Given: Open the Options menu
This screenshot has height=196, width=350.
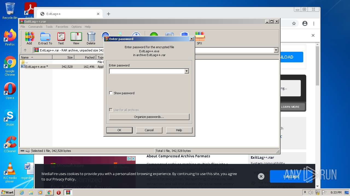Looking at the screenshot, I should click(77, 27).
